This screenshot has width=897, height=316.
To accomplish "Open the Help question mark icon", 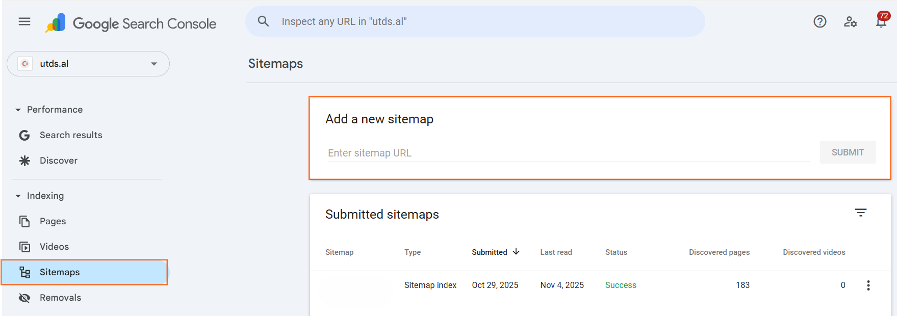I will [x=820, y=21].
